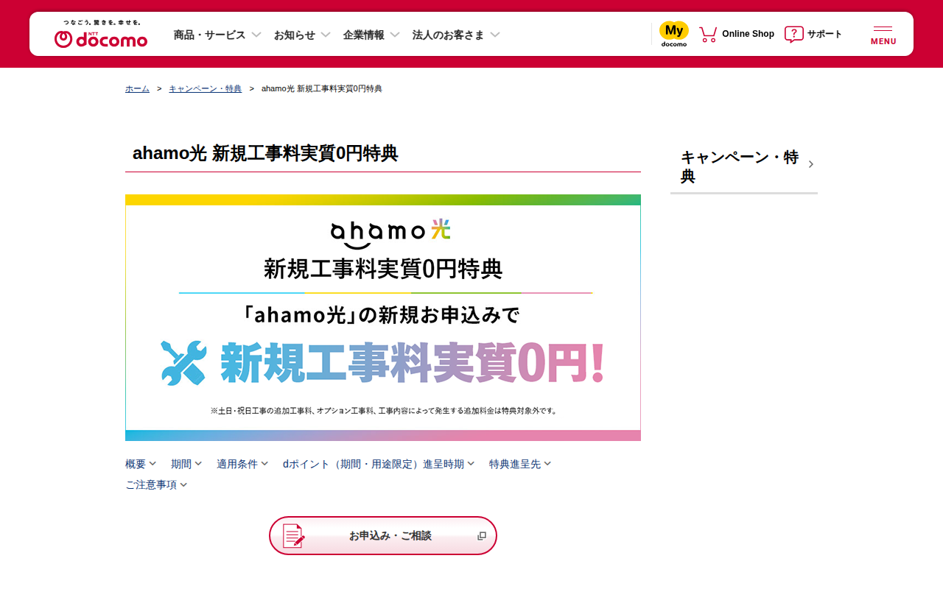Click the サポート question mark icon
The image size is (943, 589).
pos(794,34)
